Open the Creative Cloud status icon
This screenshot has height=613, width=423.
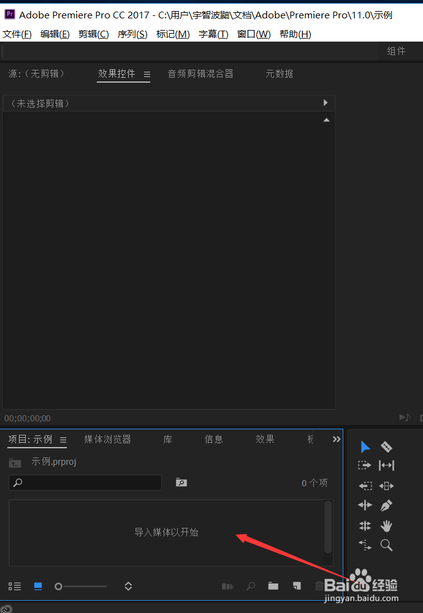pos(7,608)
